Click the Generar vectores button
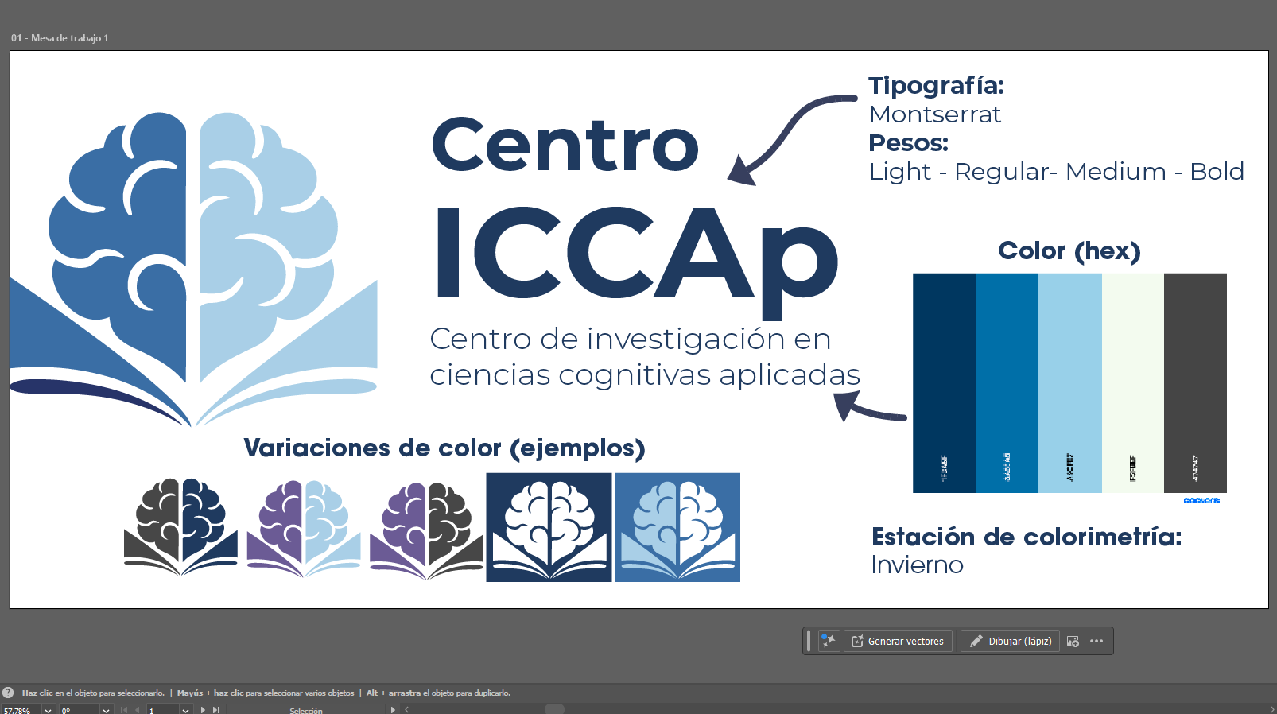The width and height of the screenshot is (1277, 714). coord(898,641)
